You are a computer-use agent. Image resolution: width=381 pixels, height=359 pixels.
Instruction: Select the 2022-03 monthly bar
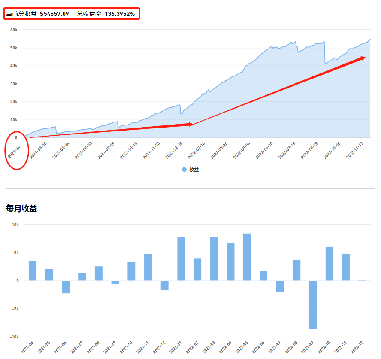pyautogui.click(x=214, y=259)
